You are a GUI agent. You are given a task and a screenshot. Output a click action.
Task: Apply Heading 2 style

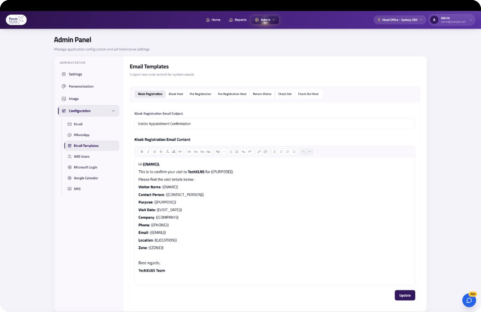[196, 152]
